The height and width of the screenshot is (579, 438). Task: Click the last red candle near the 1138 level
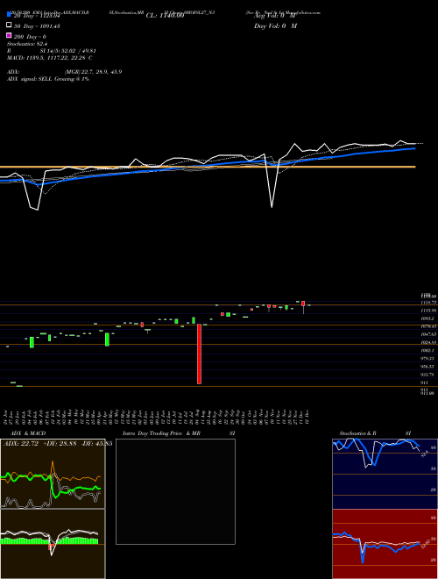[303, 304]
